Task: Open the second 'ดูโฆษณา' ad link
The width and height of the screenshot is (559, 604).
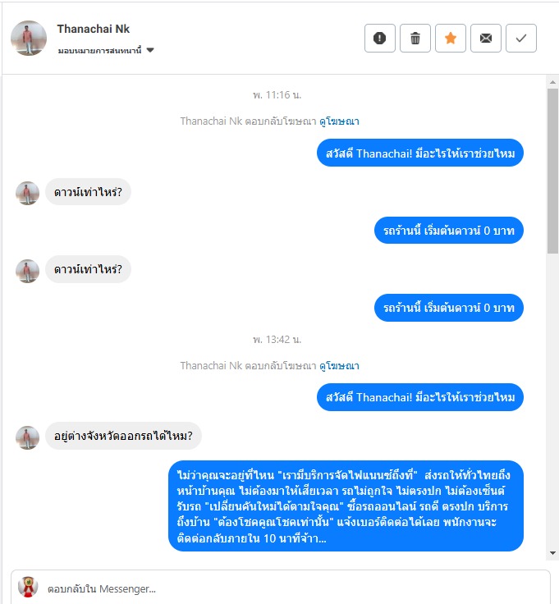Action: coord(339,365)
